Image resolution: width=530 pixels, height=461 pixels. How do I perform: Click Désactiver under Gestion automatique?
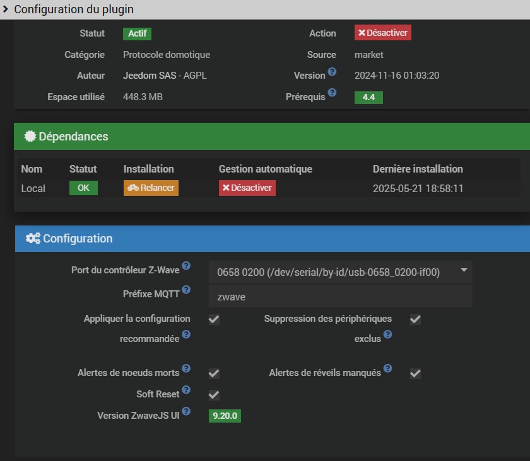(247, 188)
